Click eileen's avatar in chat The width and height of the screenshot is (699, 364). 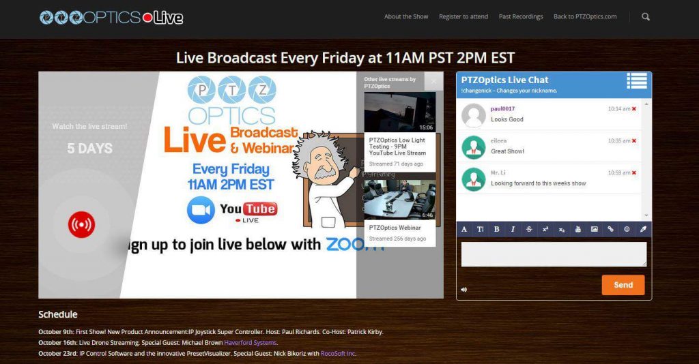pos(474,147)
